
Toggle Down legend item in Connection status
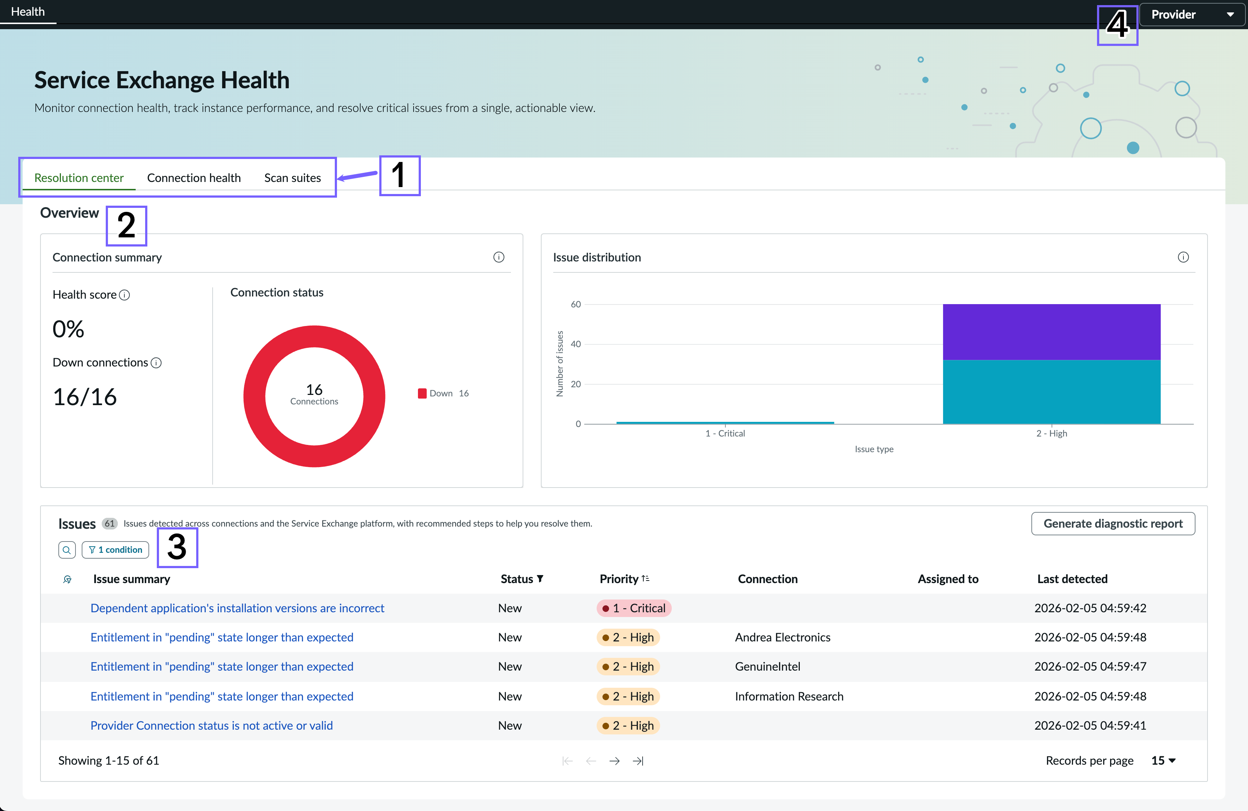(443, 393)
